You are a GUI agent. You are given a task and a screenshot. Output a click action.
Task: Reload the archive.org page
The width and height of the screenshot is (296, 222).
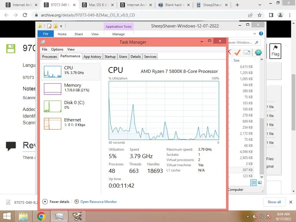(25, 15)
